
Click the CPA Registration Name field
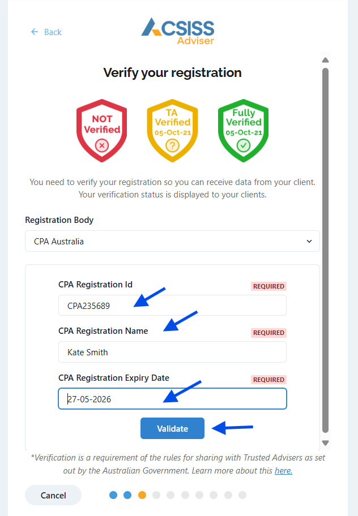[x=172, y=352]
